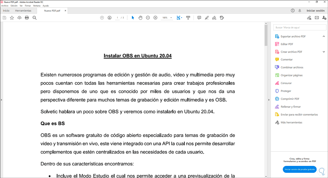
Task: Click the upload to cloud icon
Action: 19,18
